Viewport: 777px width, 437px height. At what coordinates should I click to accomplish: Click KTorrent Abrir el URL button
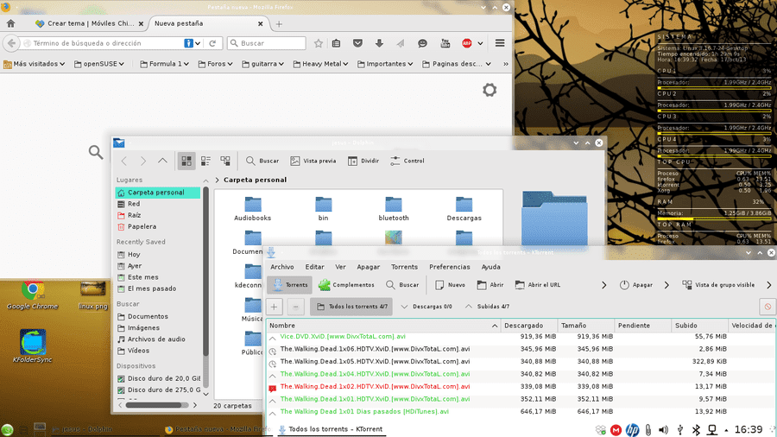pyautogui.click(x=538, y=285)
